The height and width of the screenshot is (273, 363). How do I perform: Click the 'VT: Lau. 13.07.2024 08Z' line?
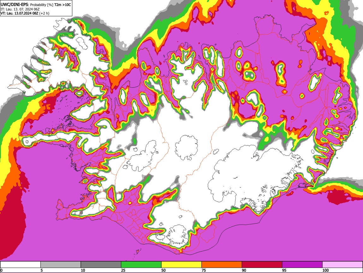coord(19,13)
